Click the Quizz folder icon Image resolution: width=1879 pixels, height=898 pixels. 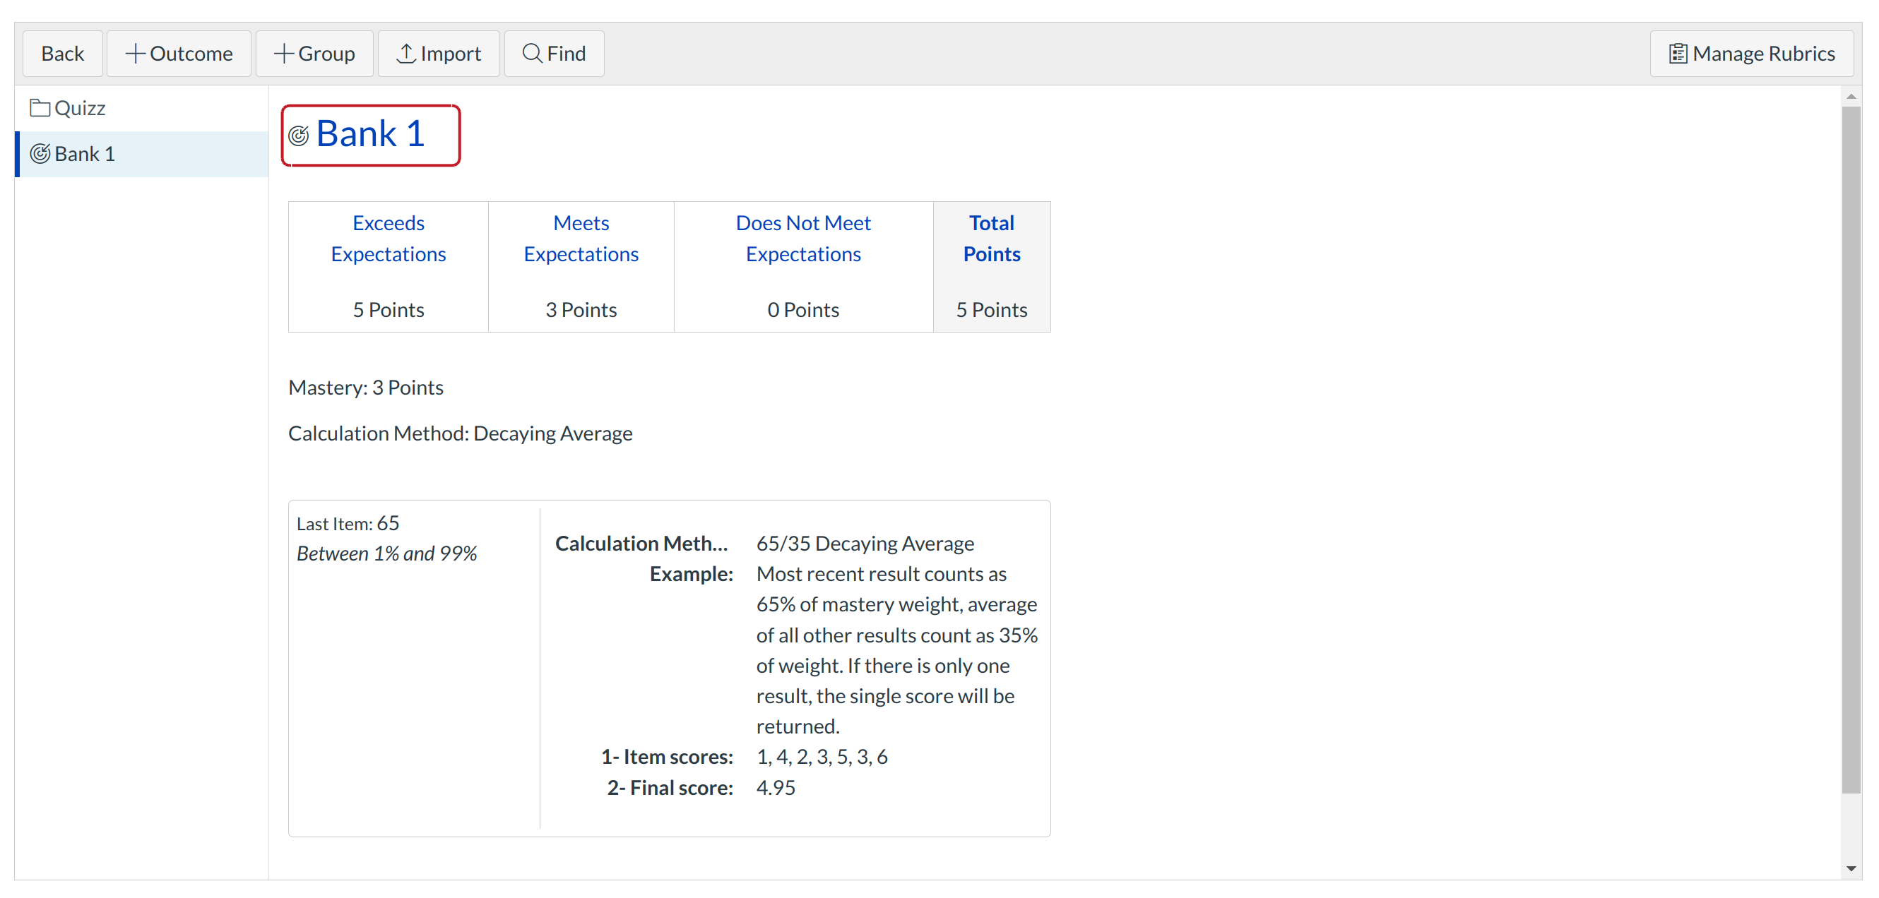point(40,108)
